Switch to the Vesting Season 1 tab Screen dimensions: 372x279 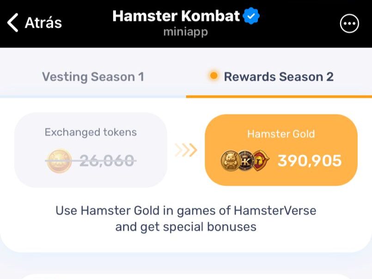click(x=93, y=77)
